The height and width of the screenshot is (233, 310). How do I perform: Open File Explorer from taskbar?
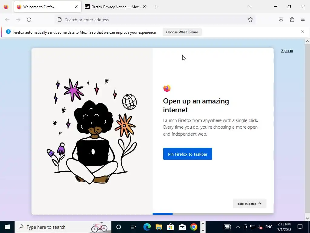[x=159, y=227]
